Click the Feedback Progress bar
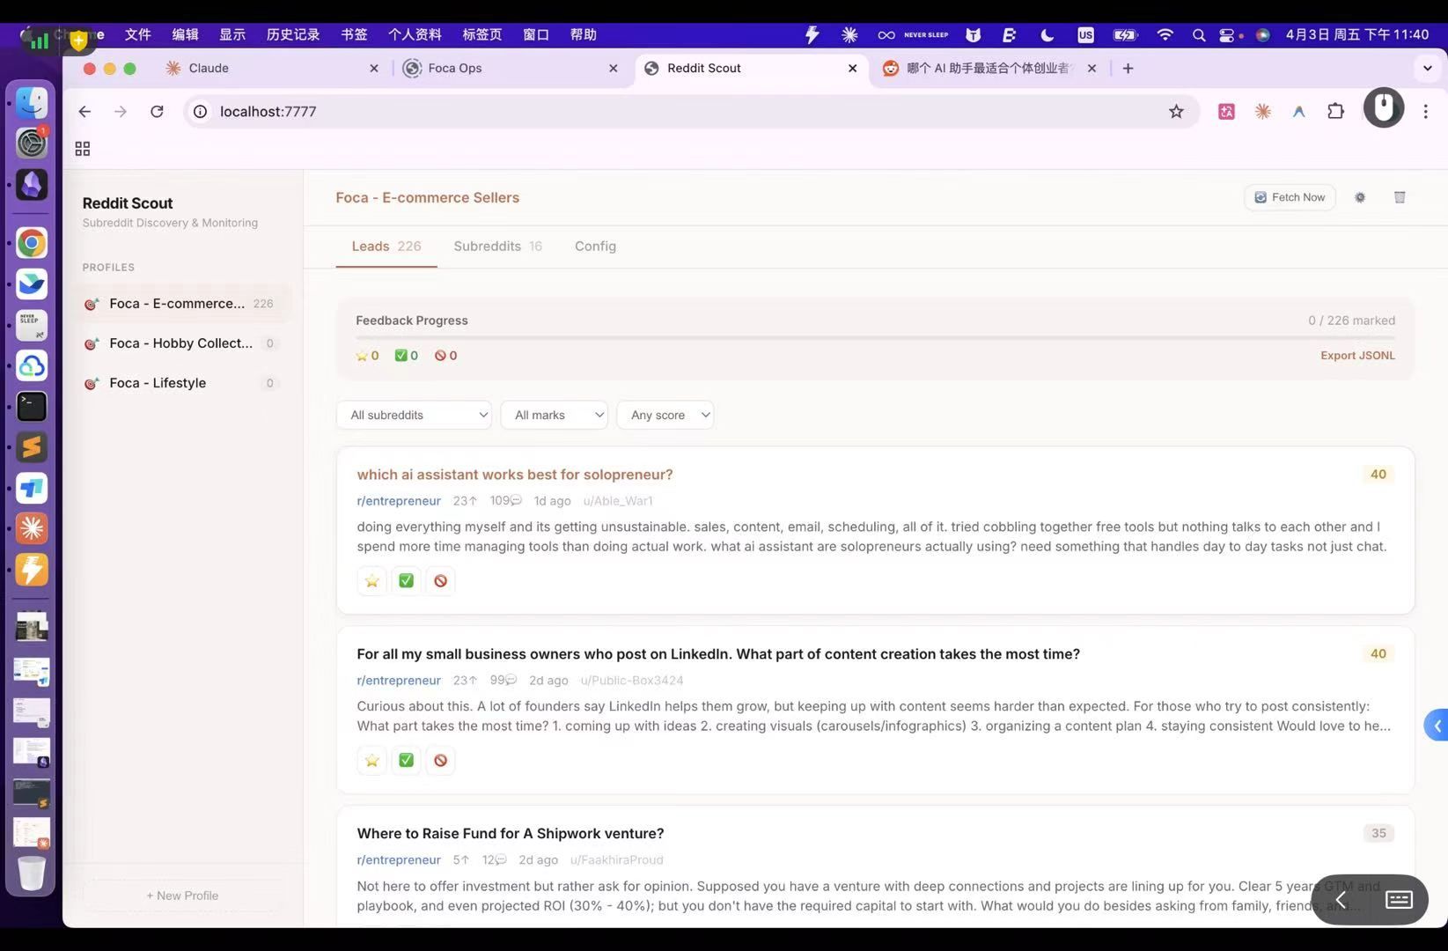This screenshot has width=1448, height=951. [x=875, y=337]
